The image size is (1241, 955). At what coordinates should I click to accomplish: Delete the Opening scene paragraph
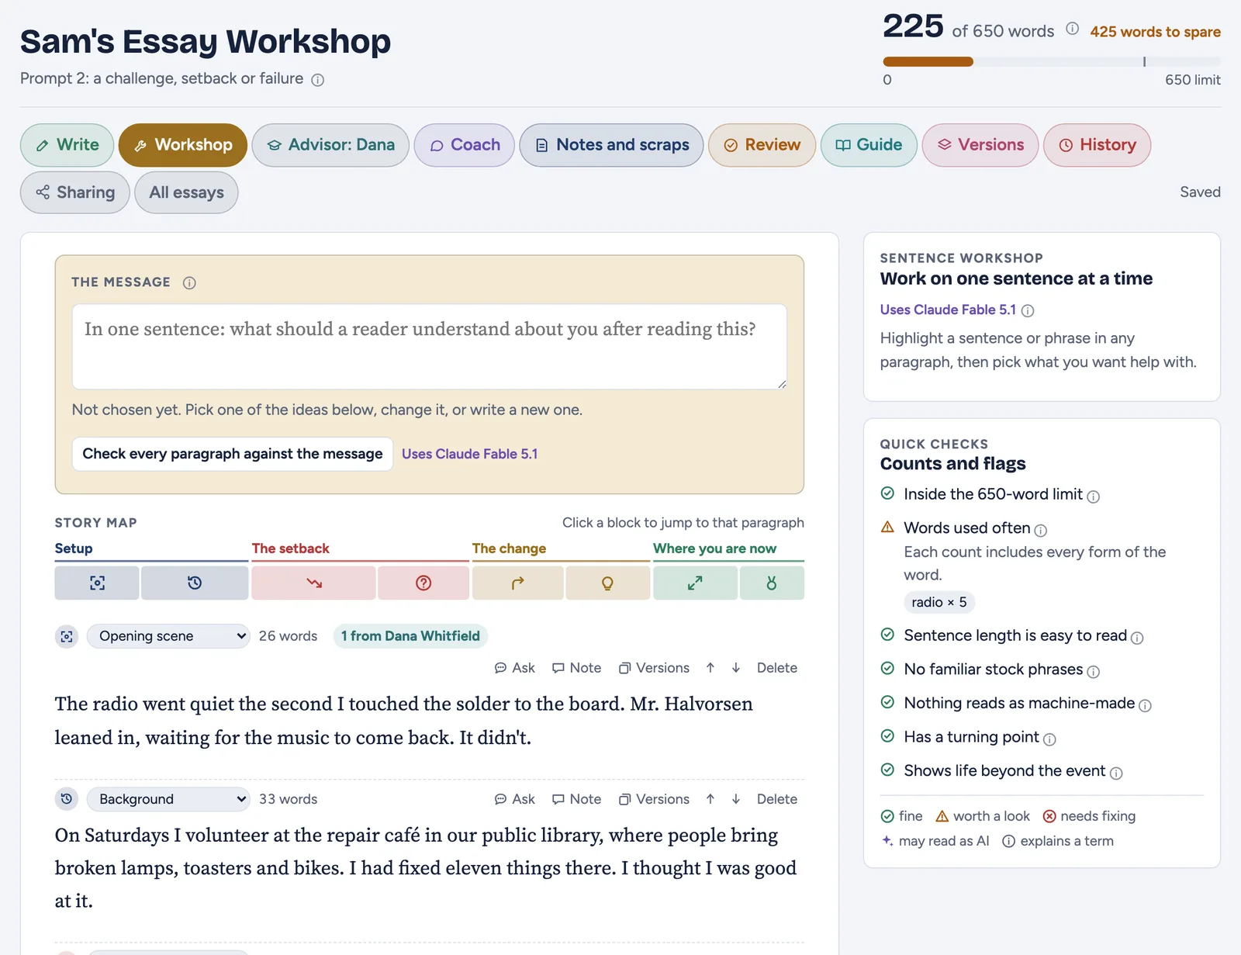(x=777, y=668)
